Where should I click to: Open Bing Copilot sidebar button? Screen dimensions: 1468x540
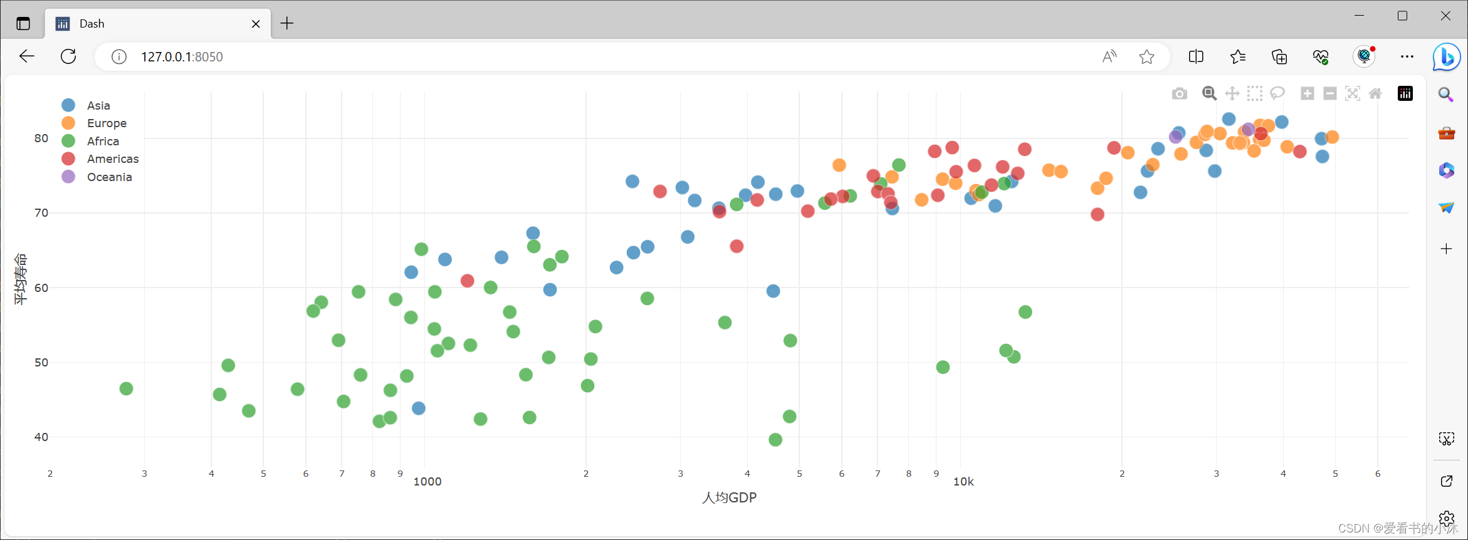[x=1447, y=57]
